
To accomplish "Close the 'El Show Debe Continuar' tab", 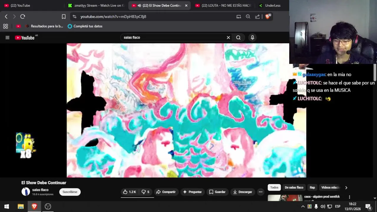I will (186, 5).
